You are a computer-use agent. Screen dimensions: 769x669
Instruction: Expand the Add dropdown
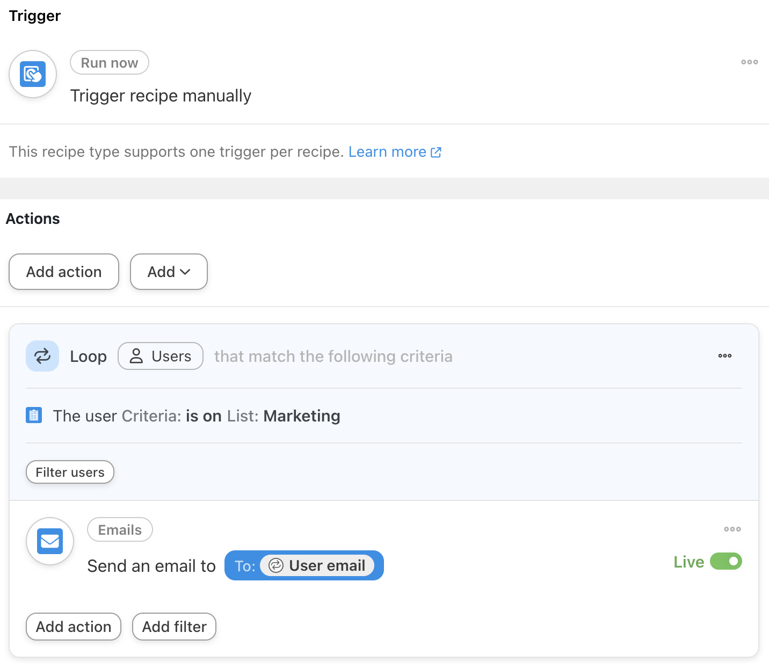point(169,272)
